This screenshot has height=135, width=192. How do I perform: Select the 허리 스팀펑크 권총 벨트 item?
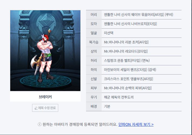127,60
